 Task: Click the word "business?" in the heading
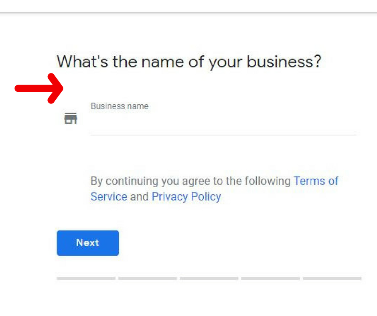[284, 62]
